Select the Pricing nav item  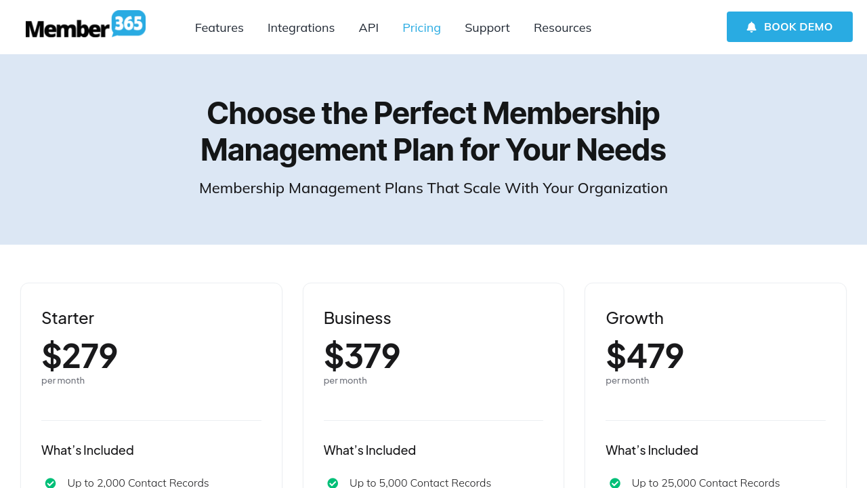pos(421,28)
